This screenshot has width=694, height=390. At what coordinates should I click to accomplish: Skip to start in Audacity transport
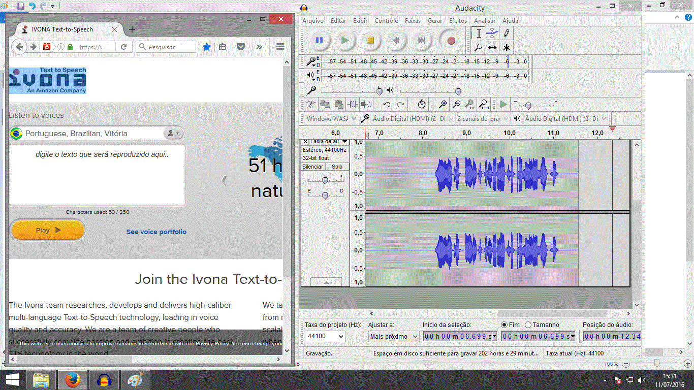click(396, 40)
